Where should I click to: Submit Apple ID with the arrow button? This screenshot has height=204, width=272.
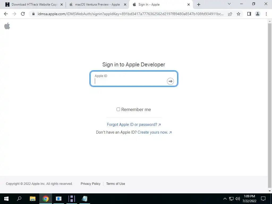pos(170,81)
